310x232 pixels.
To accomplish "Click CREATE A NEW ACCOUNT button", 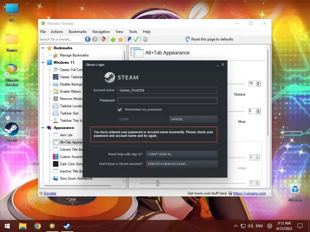I will click(182, 164).
